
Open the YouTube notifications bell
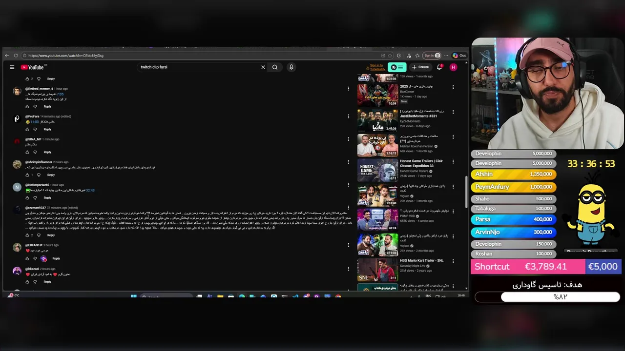click(439, 67)
